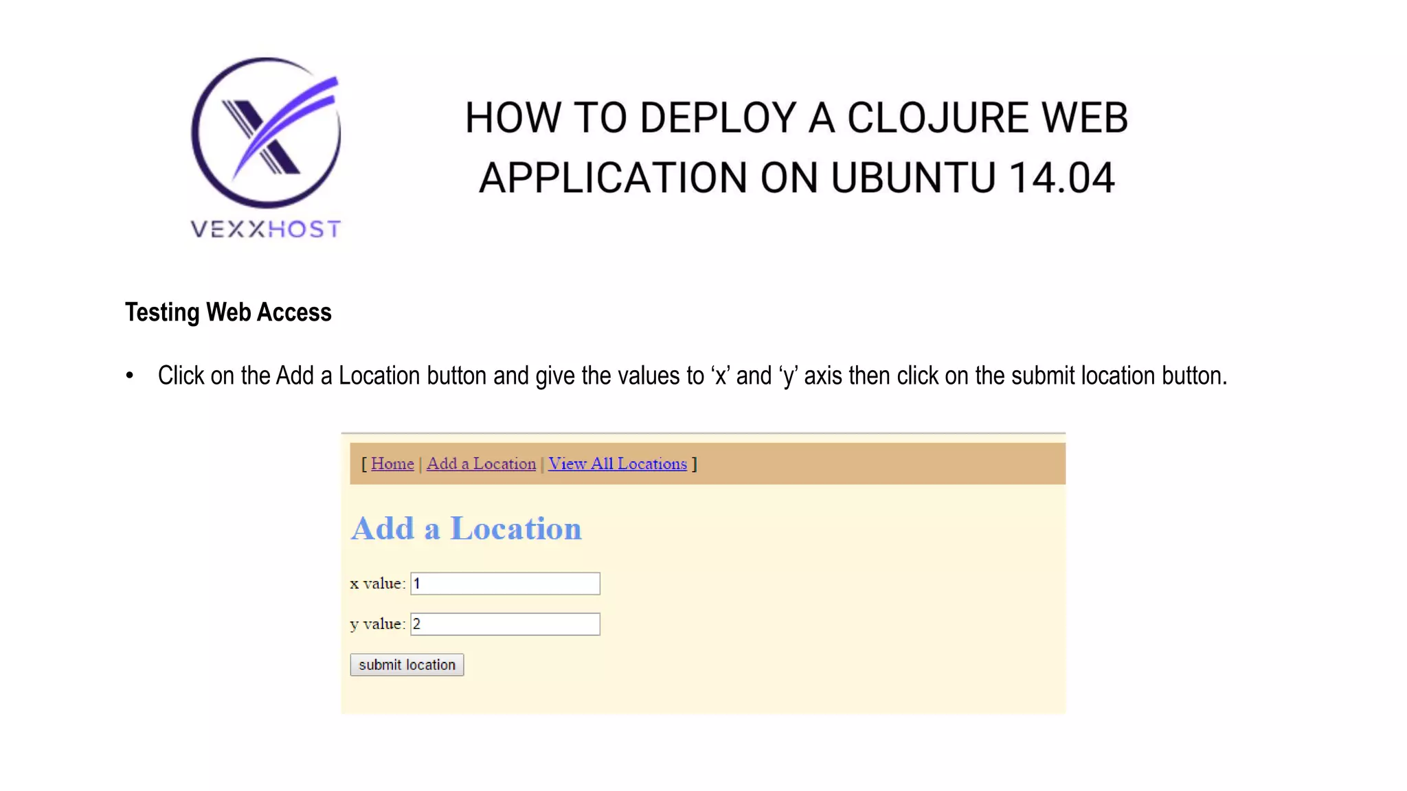1407x791 pixels.
Task: Select the 'y value:' label
Action: click(x=377, y=624)
